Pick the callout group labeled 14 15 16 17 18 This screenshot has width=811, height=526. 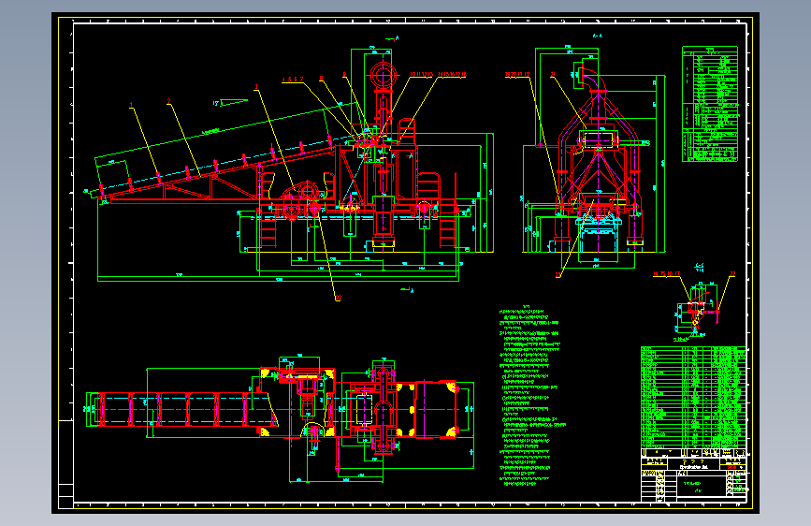[452, 75]
